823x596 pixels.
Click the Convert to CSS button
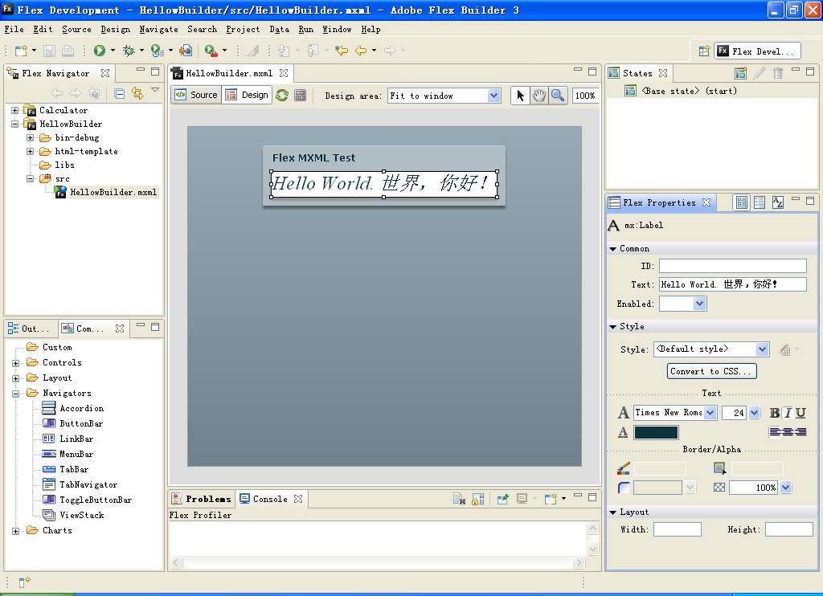[x=712, y=371]
